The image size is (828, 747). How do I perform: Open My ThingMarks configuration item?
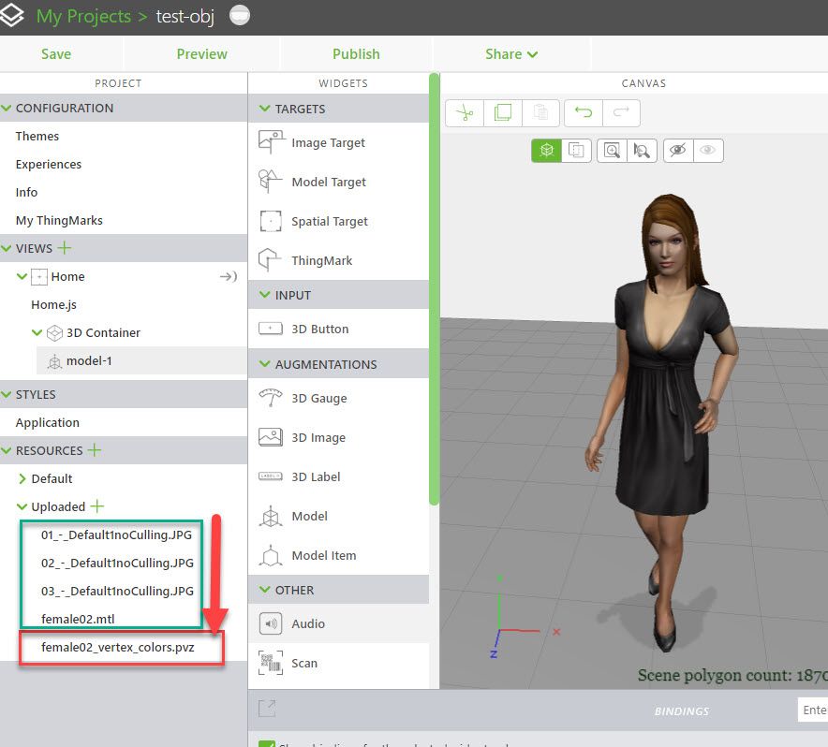(59, 220)
